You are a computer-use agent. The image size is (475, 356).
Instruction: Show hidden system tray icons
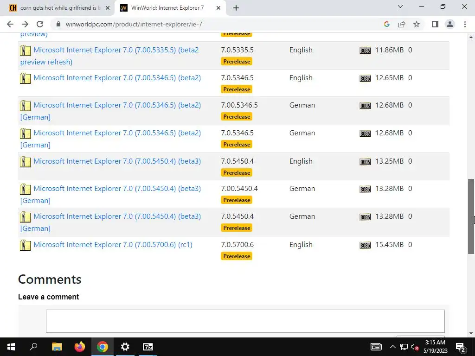pos(392,347)
